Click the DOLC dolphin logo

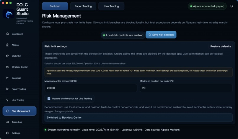point(9,14)
